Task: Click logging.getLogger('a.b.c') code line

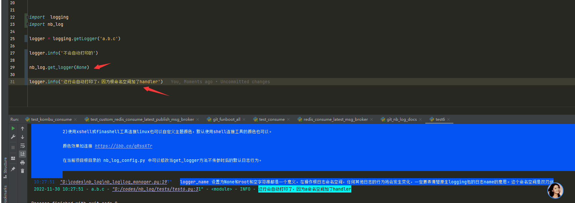Action: (x=75, y=39)
